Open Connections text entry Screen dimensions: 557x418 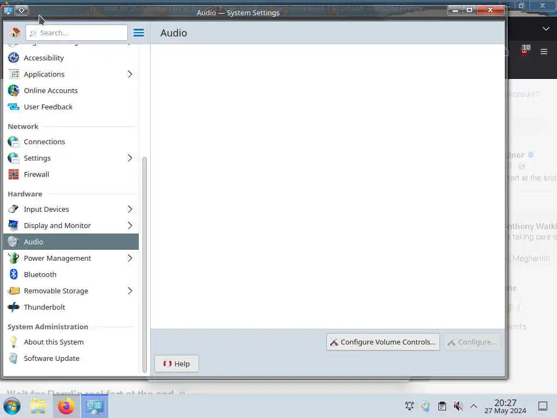(45, 142)
